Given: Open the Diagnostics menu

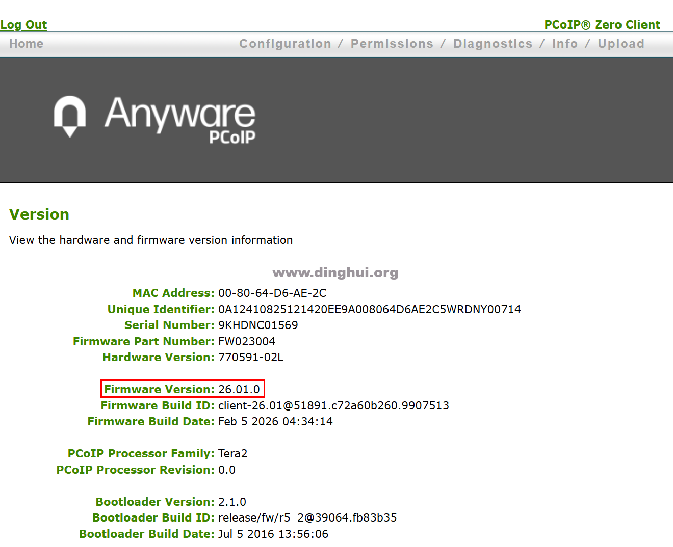Looking at the screenshot, I should pyautogui.click(x=493, y=44).
